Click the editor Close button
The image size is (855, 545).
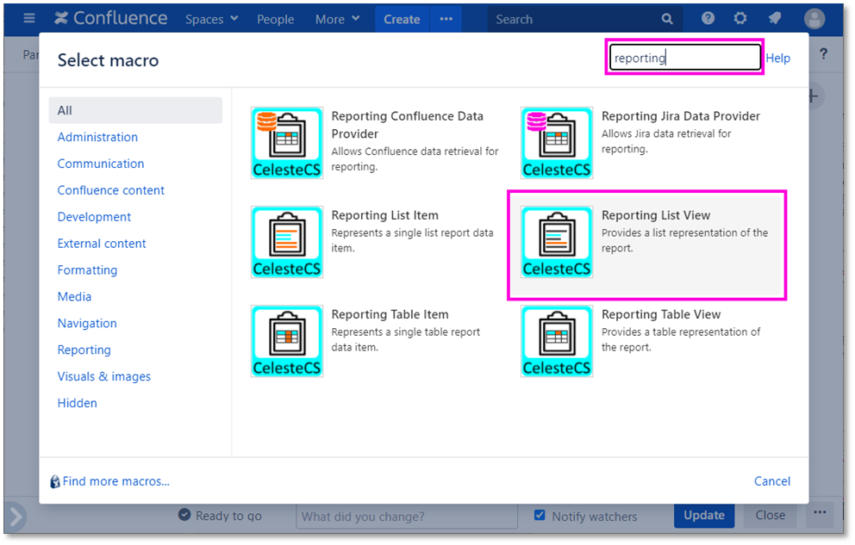[x=770, y=515]
